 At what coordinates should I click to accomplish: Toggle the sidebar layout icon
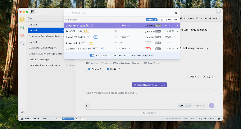pyautogui.click(x=33, y=11)
